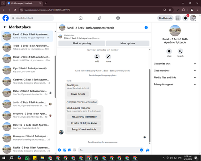Open Windows taskbar search
The width and height of the screenshot is (201, 161).
[11, 158]
